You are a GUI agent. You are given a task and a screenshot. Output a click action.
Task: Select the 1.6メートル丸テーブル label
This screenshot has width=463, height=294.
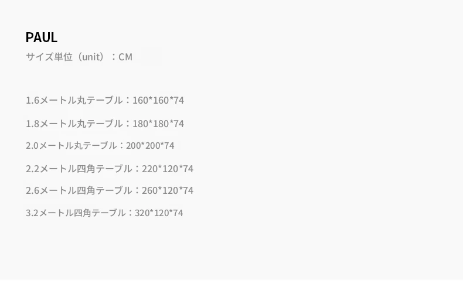(x=74, y=100)
